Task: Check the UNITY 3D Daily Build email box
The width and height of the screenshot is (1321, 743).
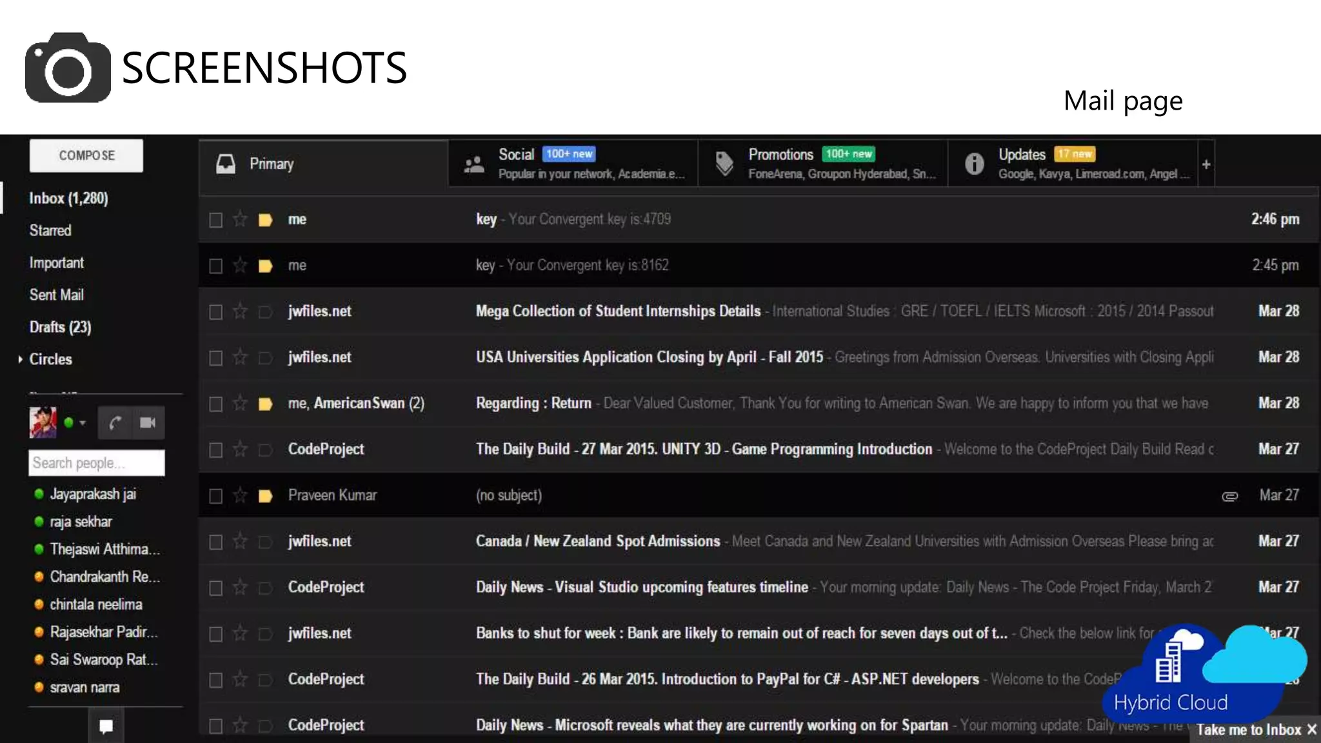Action: coord(216,450)
